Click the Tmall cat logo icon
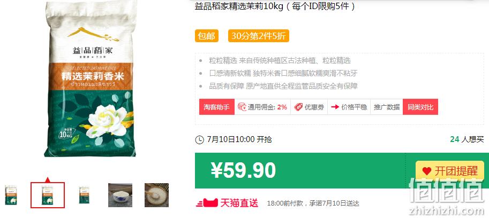 pos(207,203)
